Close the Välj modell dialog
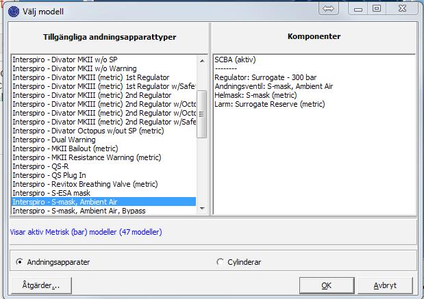This screenshot has height=299, width=424. coord(402,9)
